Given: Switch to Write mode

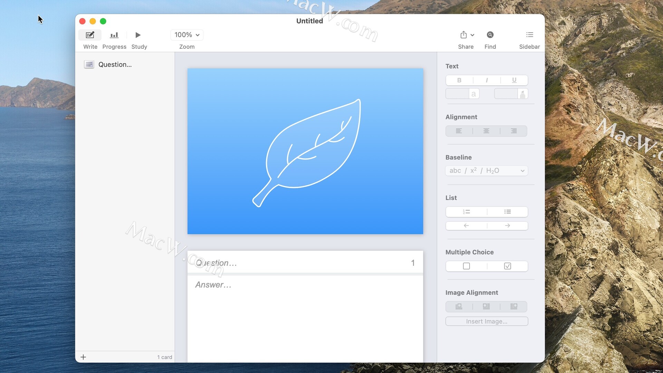Looking at the screenshot, I should tap(90, 35).
